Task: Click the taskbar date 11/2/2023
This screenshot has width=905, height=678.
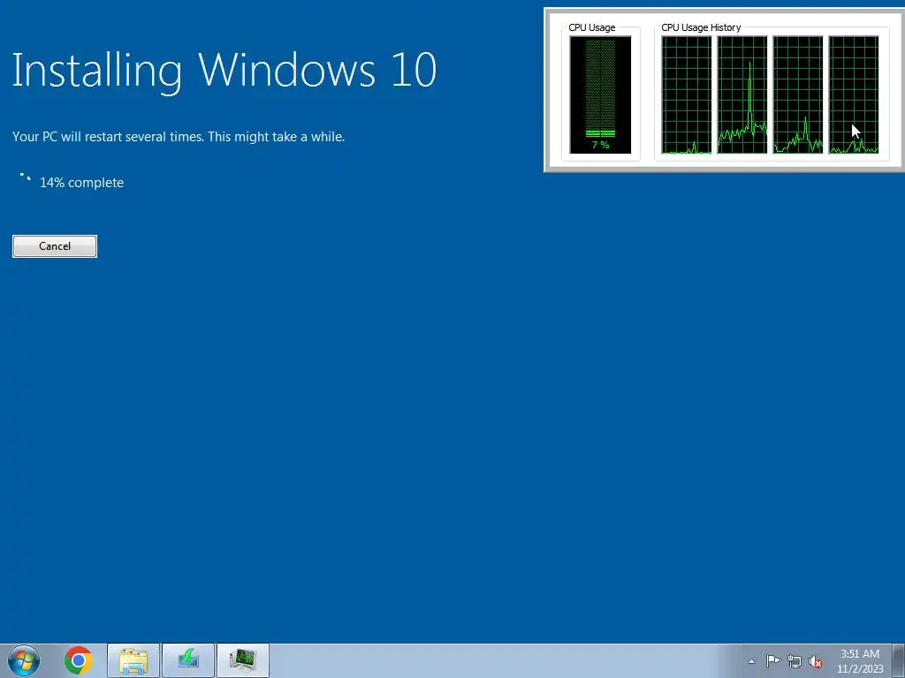Action: [x=860, y=669]
